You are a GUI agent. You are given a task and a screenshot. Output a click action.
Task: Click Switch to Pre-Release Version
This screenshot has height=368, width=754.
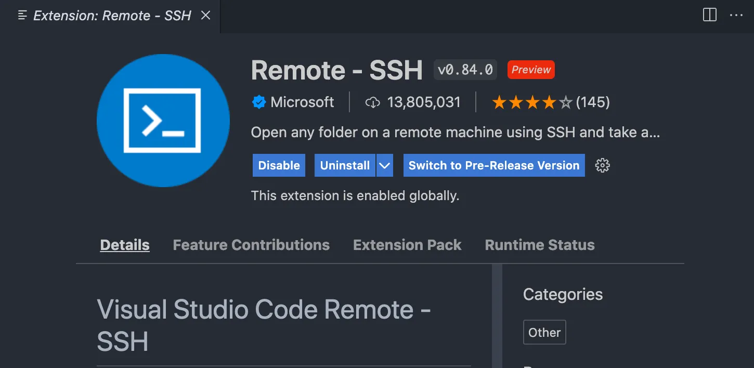(493, 165)
